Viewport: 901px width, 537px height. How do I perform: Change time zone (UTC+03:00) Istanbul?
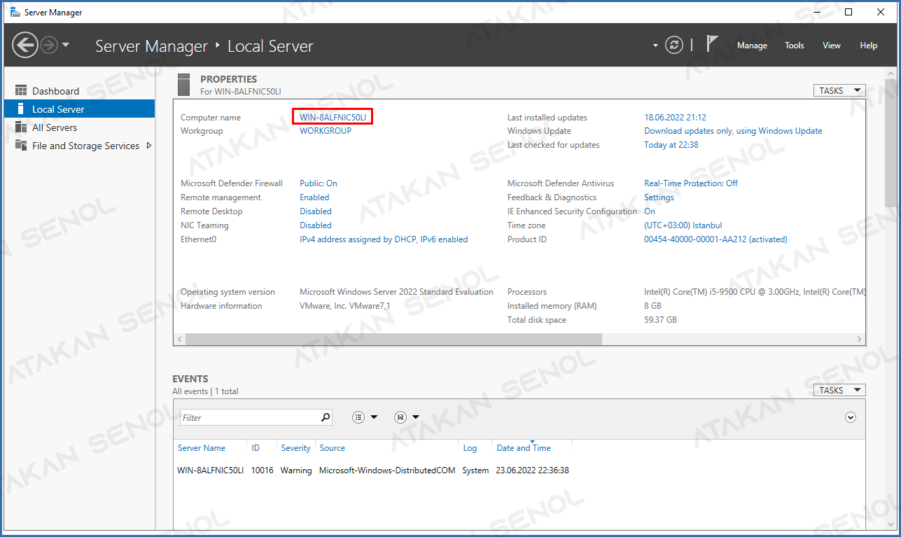683,225
